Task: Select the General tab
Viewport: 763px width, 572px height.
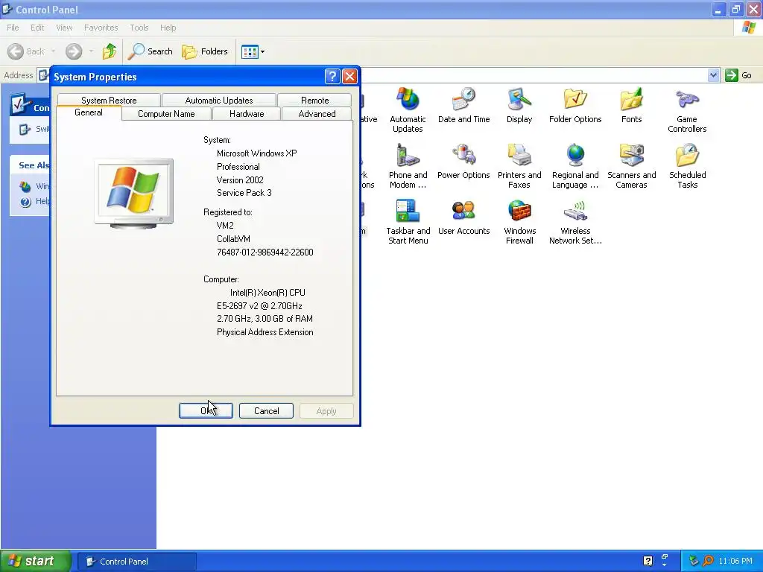Action: tap(89, 113)
